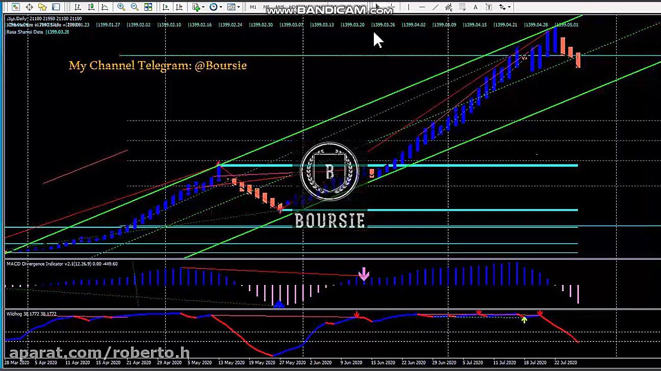Click the 'Rasa Shamsi Date' label
Image resolution: width=661 pixels, height=371 pixels.
[x=24, y=32]
